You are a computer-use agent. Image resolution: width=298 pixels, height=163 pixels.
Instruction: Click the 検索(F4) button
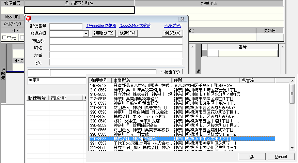[127, 33]
